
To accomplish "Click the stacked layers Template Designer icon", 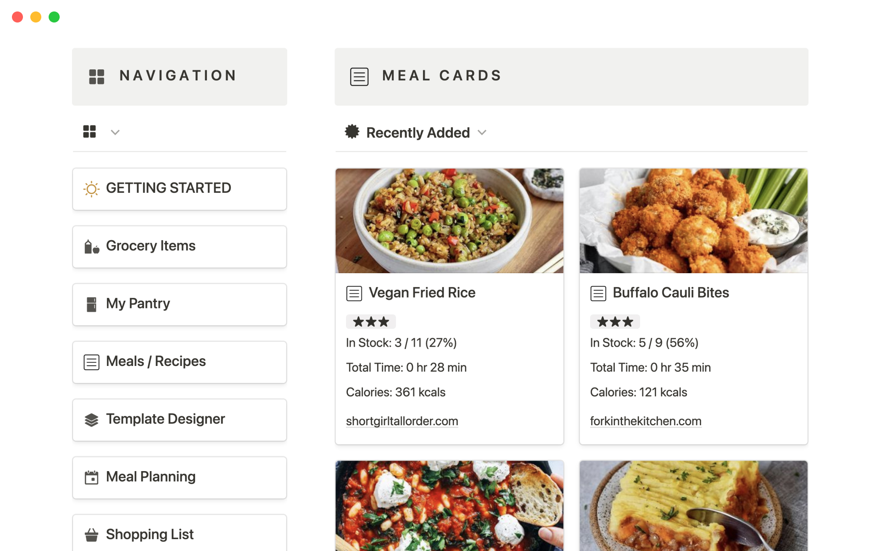I will (x=91, y=420).
